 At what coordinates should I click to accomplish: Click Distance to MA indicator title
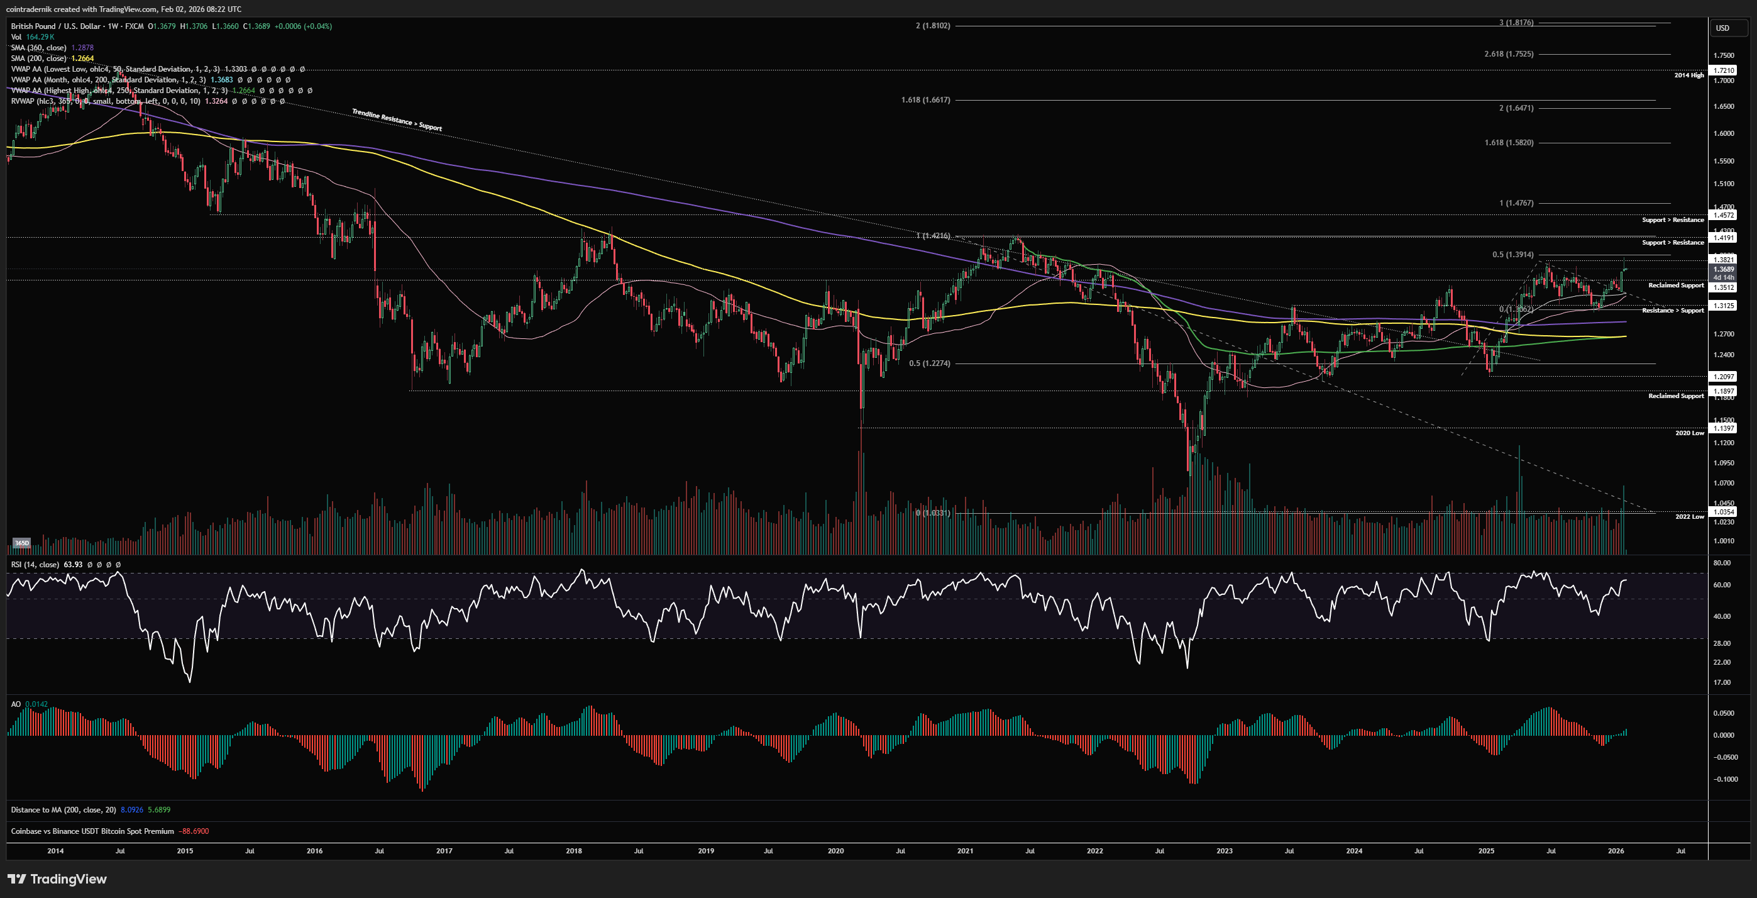[x=63, y=810]
